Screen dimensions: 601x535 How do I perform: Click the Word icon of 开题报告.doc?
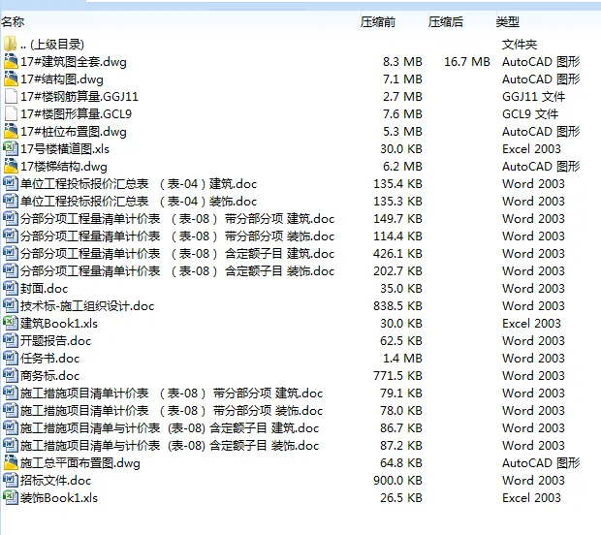(x=11, y=341)
